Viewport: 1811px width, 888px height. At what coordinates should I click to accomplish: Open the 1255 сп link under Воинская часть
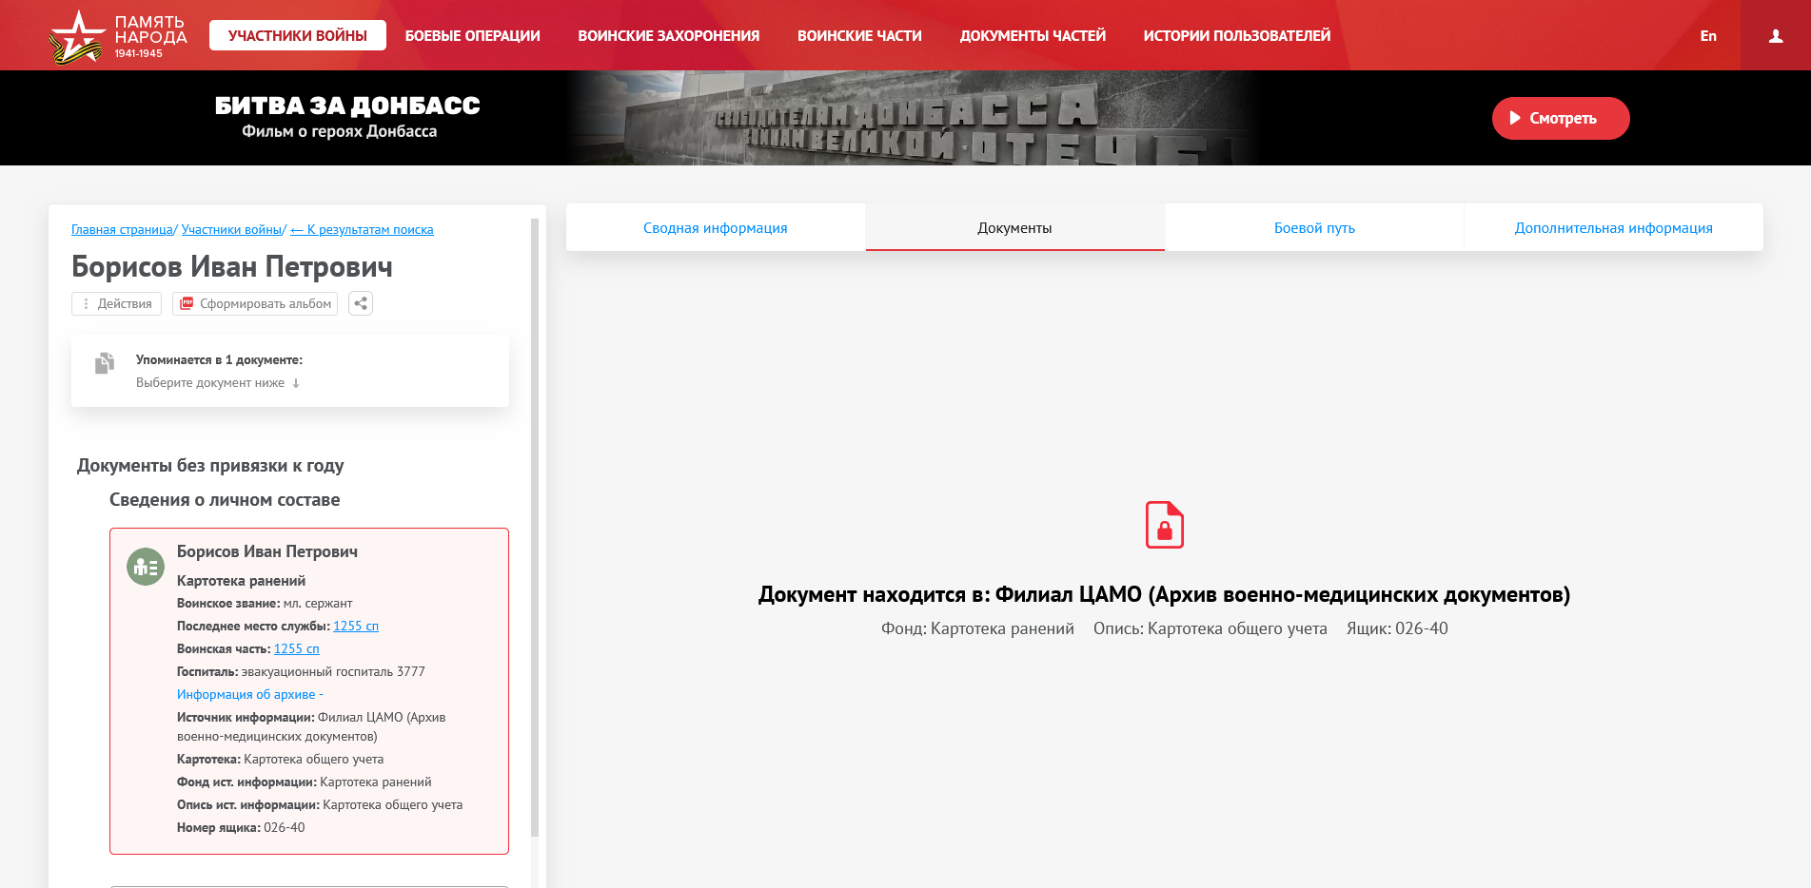(296, 649)
